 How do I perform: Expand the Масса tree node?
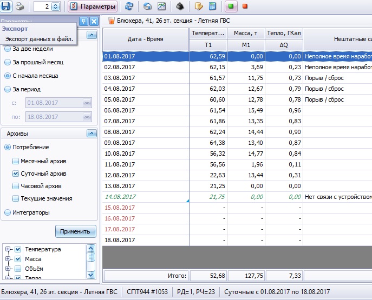pos(8,259)
